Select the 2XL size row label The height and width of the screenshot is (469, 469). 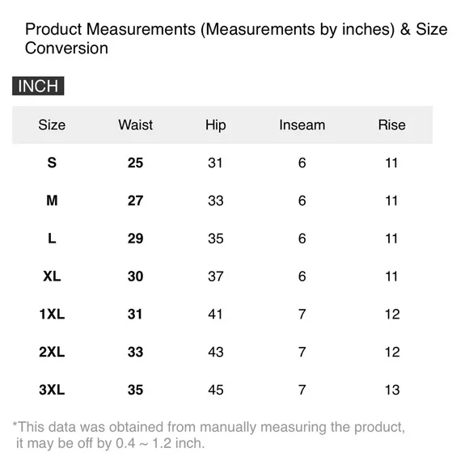click(x=52, y=352)
